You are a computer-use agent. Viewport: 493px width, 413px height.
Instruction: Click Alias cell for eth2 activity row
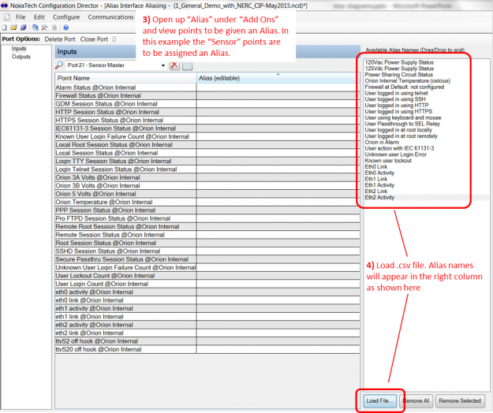point(278,325)
